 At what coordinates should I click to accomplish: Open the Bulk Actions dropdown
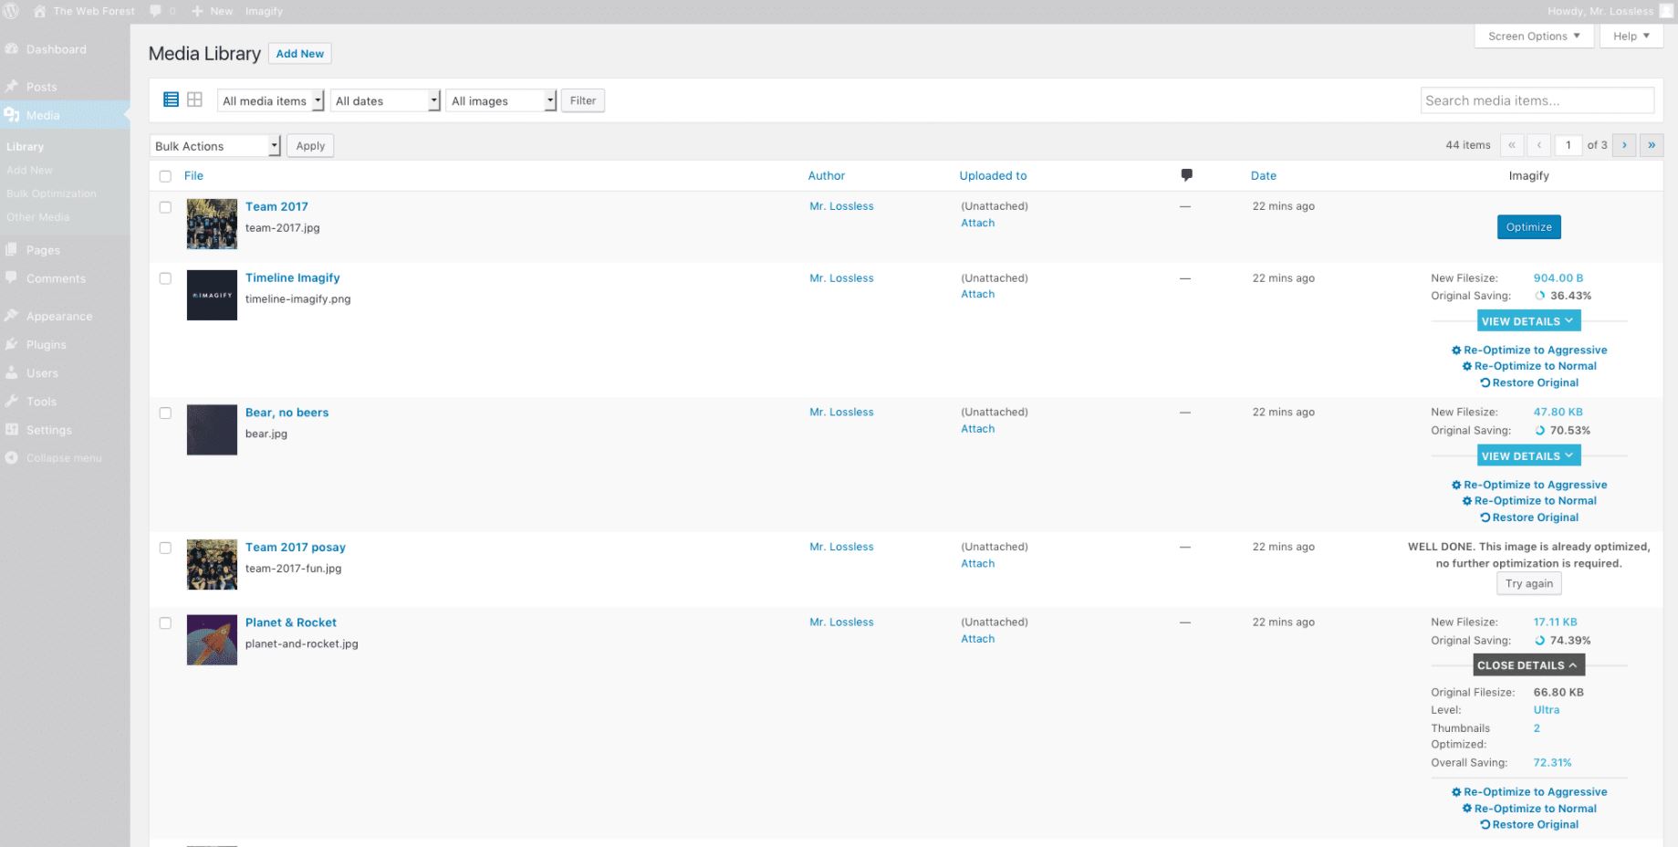[x=215, y=146]
